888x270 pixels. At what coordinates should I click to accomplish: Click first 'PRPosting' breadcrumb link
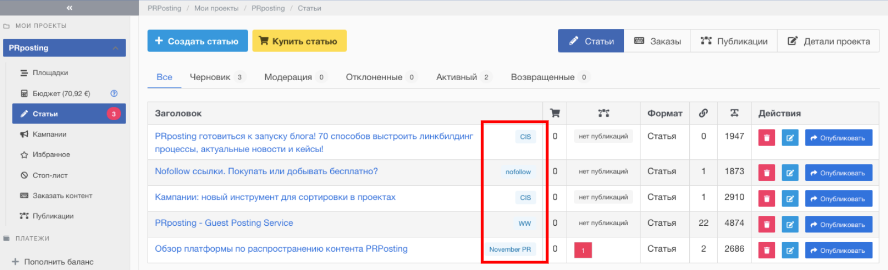tap(164, 8)
